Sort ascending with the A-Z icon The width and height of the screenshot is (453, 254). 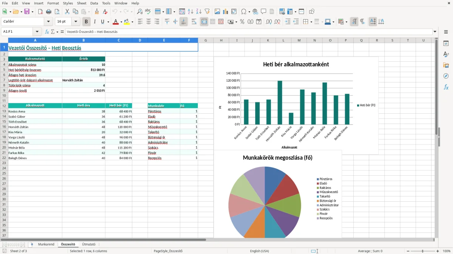(x=190, y=12)
